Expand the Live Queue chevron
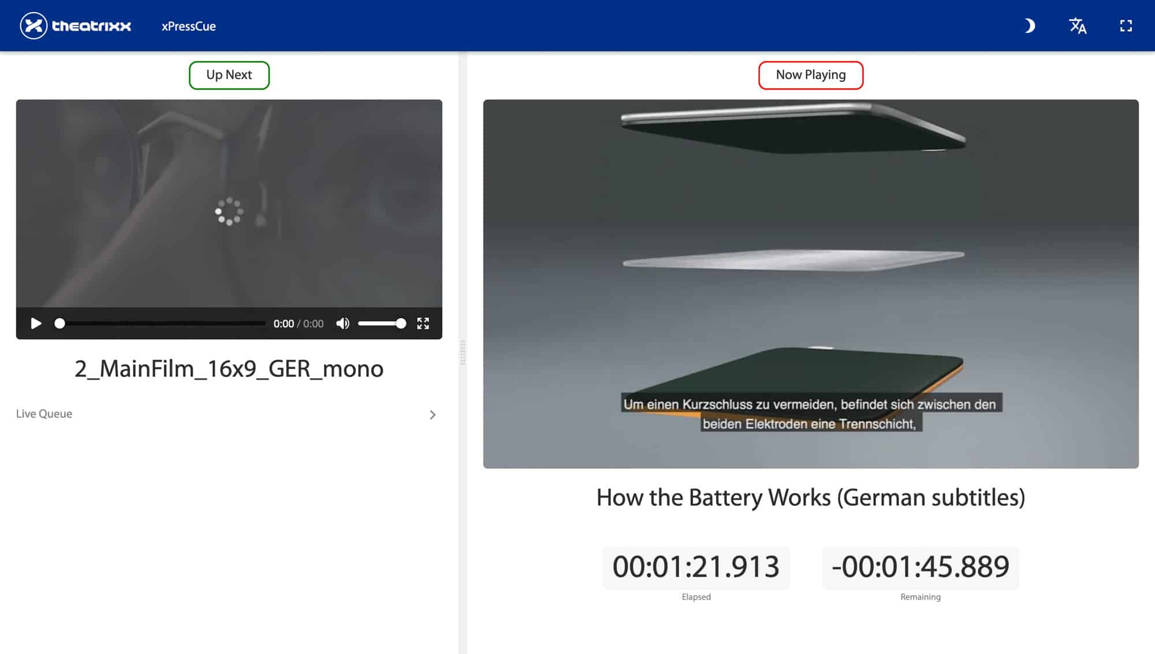 [433, 415]
